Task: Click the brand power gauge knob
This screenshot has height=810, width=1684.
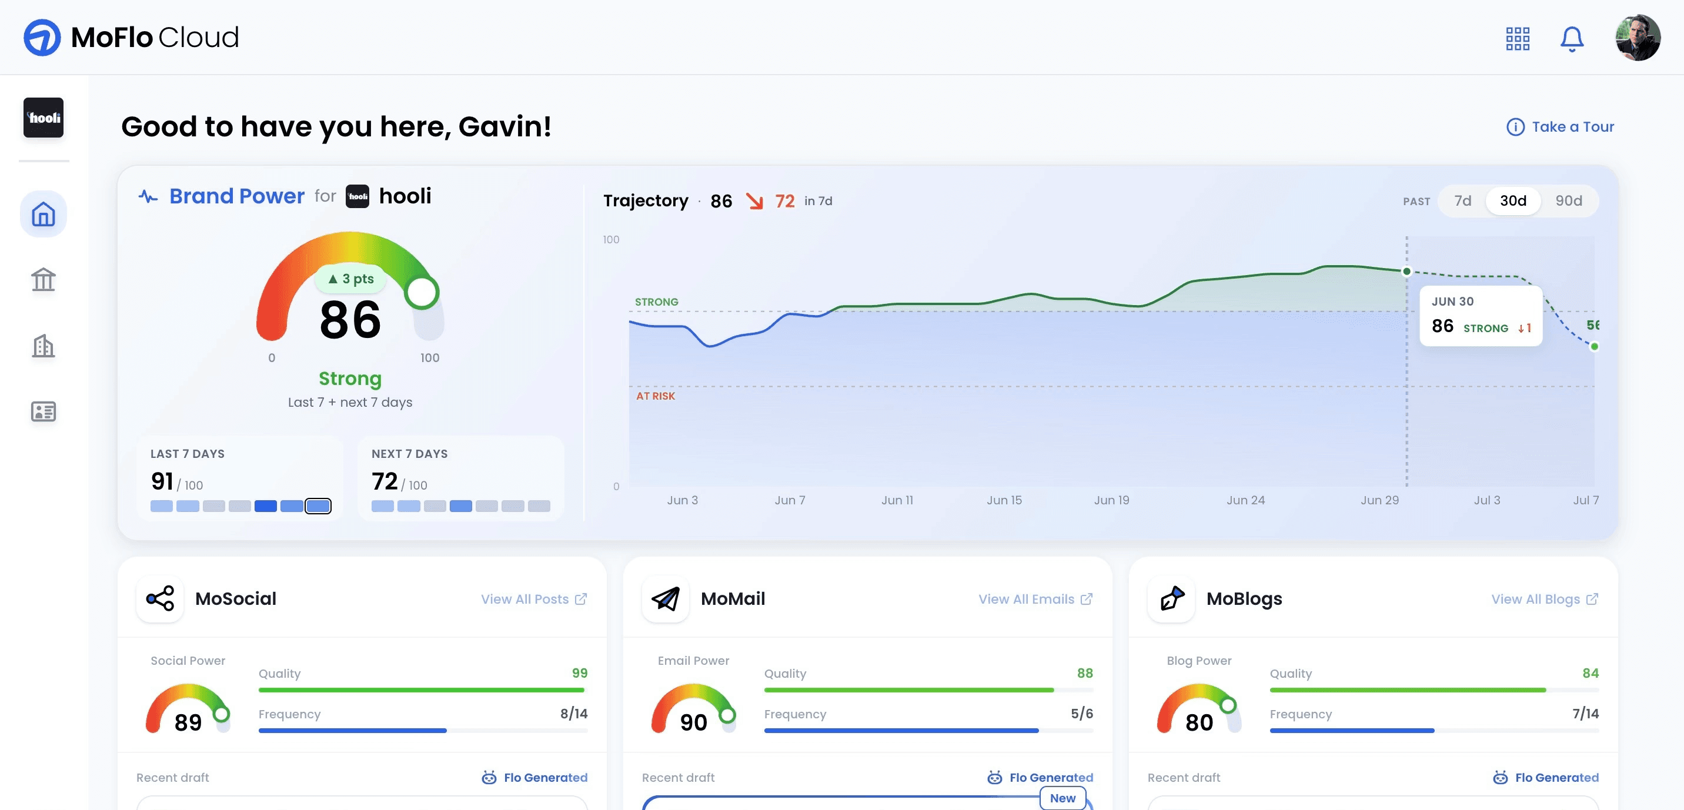Action: [422, 293]
